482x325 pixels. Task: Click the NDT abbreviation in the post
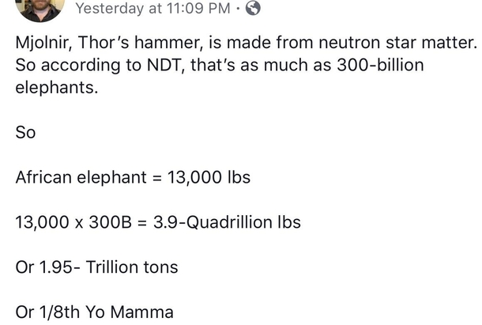pos(166,65)
